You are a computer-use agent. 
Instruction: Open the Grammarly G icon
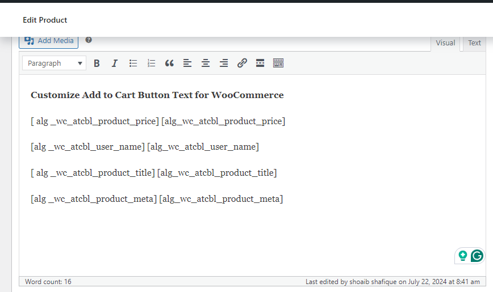coord(477,256)
